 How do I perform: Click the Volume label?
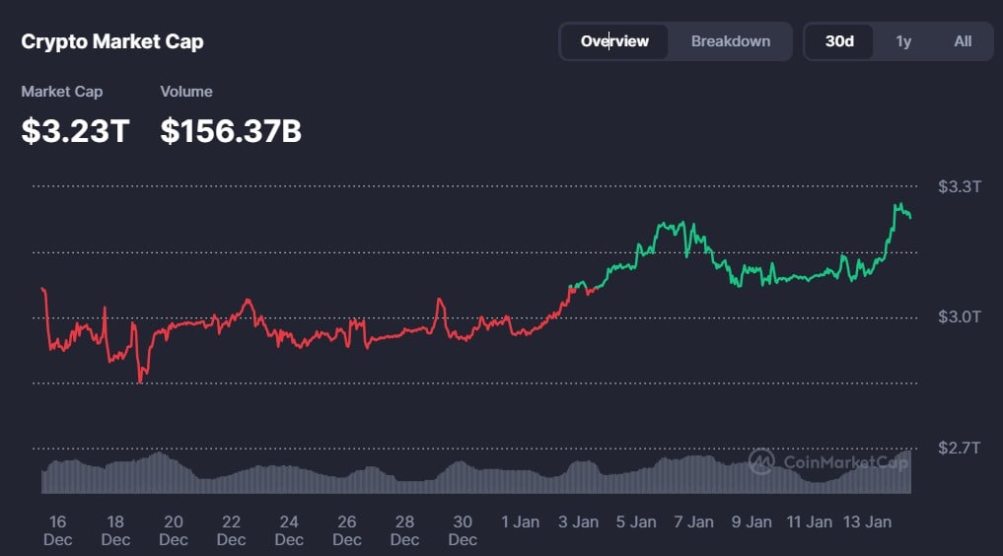click(186, 92)
